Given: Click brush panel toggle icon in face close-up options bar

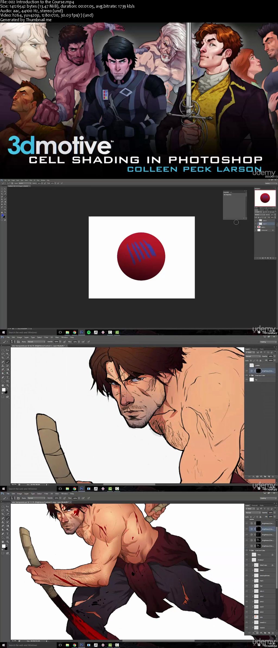Looking at the screenshot, I should 18,342.
